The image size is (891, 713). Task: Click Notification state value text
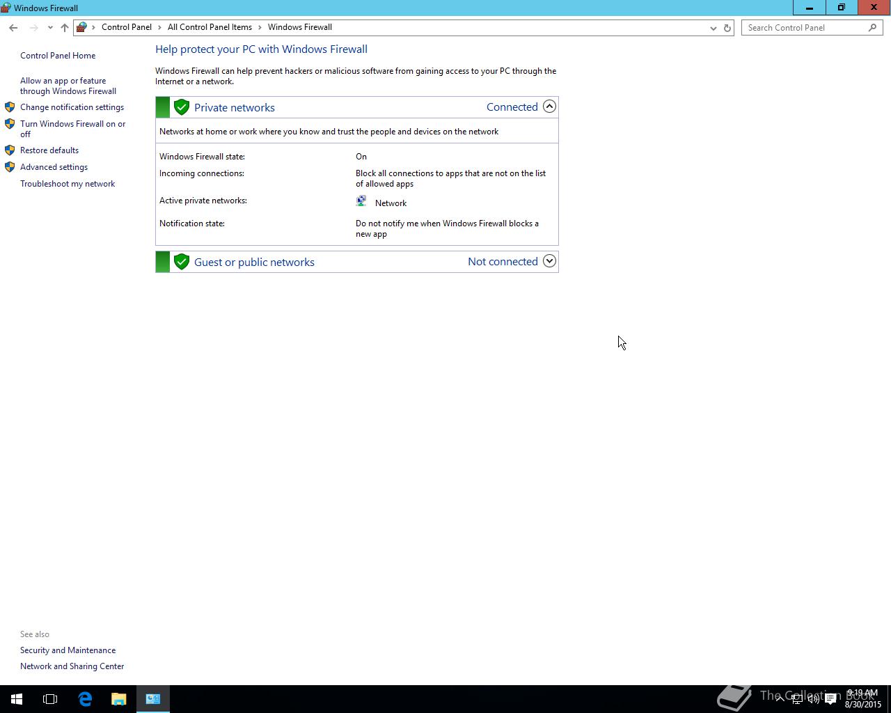(x=447, y=228)
